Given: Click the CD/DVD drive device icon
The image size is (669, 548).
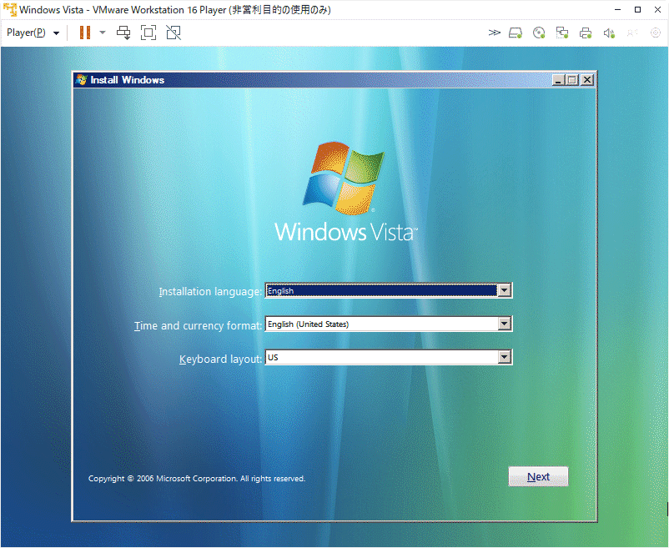Looking at the screenshot, I should pyautogui.click(x=539, y=33).
